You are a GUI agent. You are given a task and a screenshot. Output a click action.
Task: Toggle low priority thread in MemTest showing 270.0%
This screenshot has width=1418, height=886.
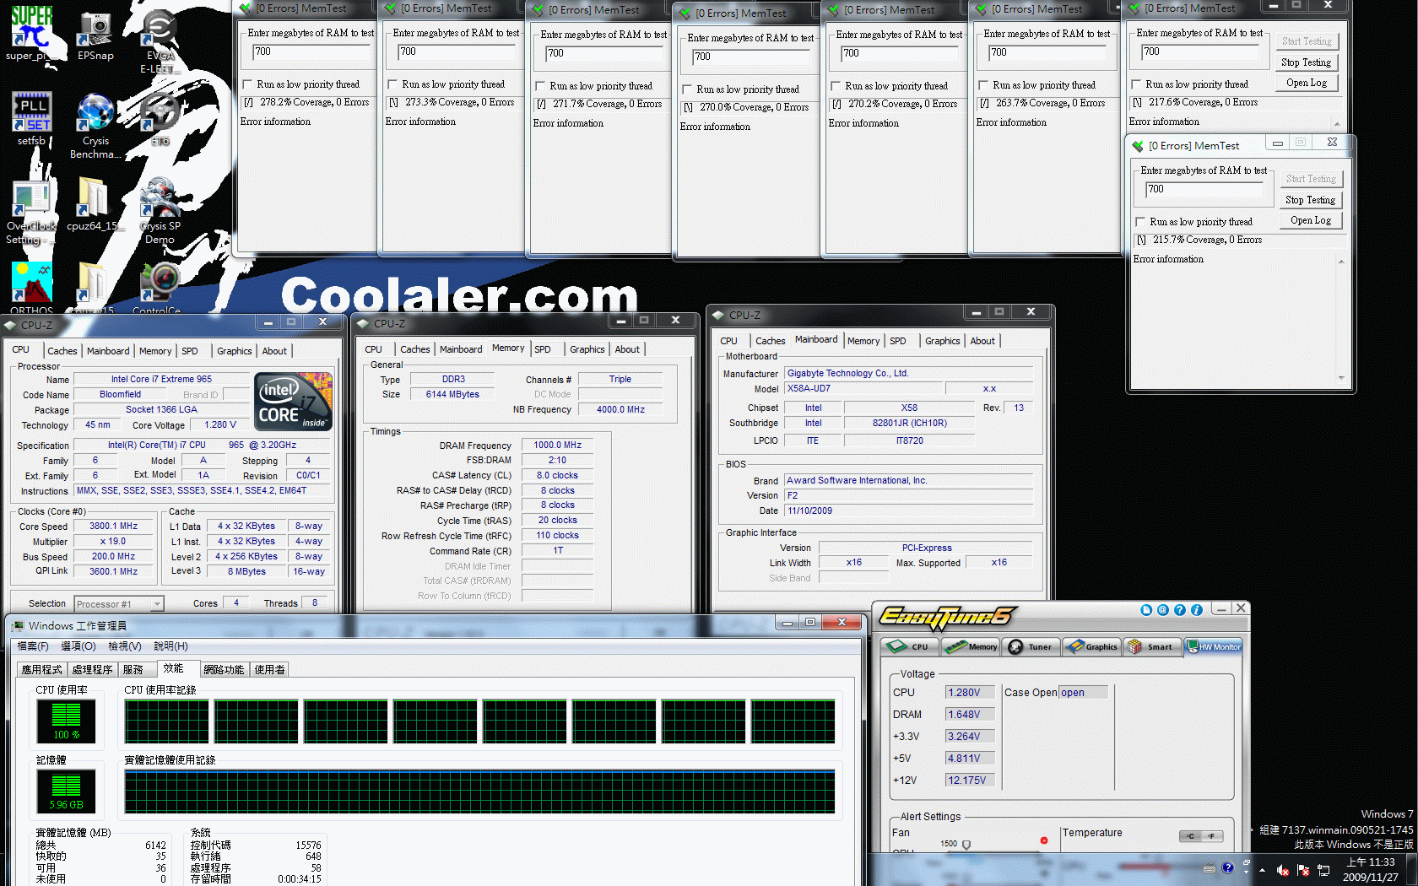click(688, 89)
